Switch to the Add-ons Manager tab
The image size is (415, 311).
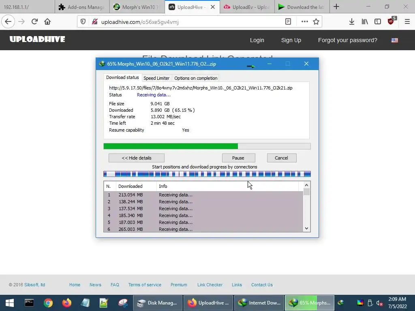pos(82,7)
